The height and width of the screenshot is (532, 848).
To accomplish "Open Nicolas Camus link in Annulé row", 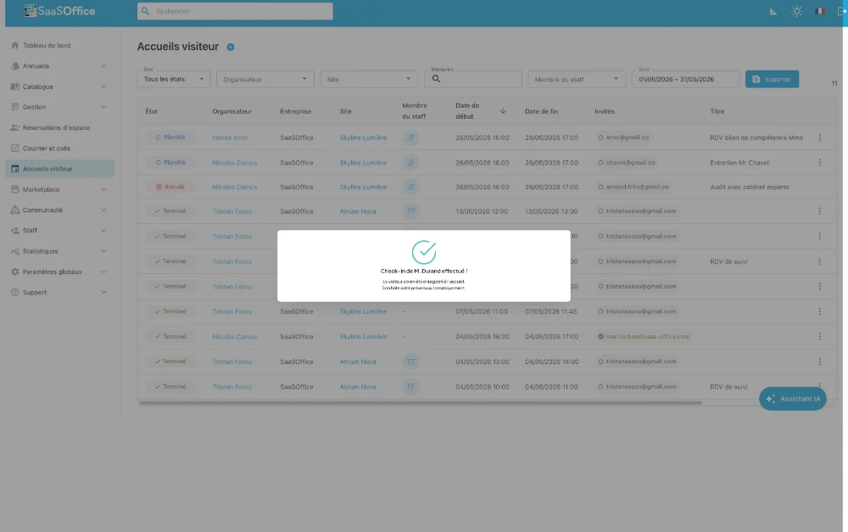I will (235, 188).
